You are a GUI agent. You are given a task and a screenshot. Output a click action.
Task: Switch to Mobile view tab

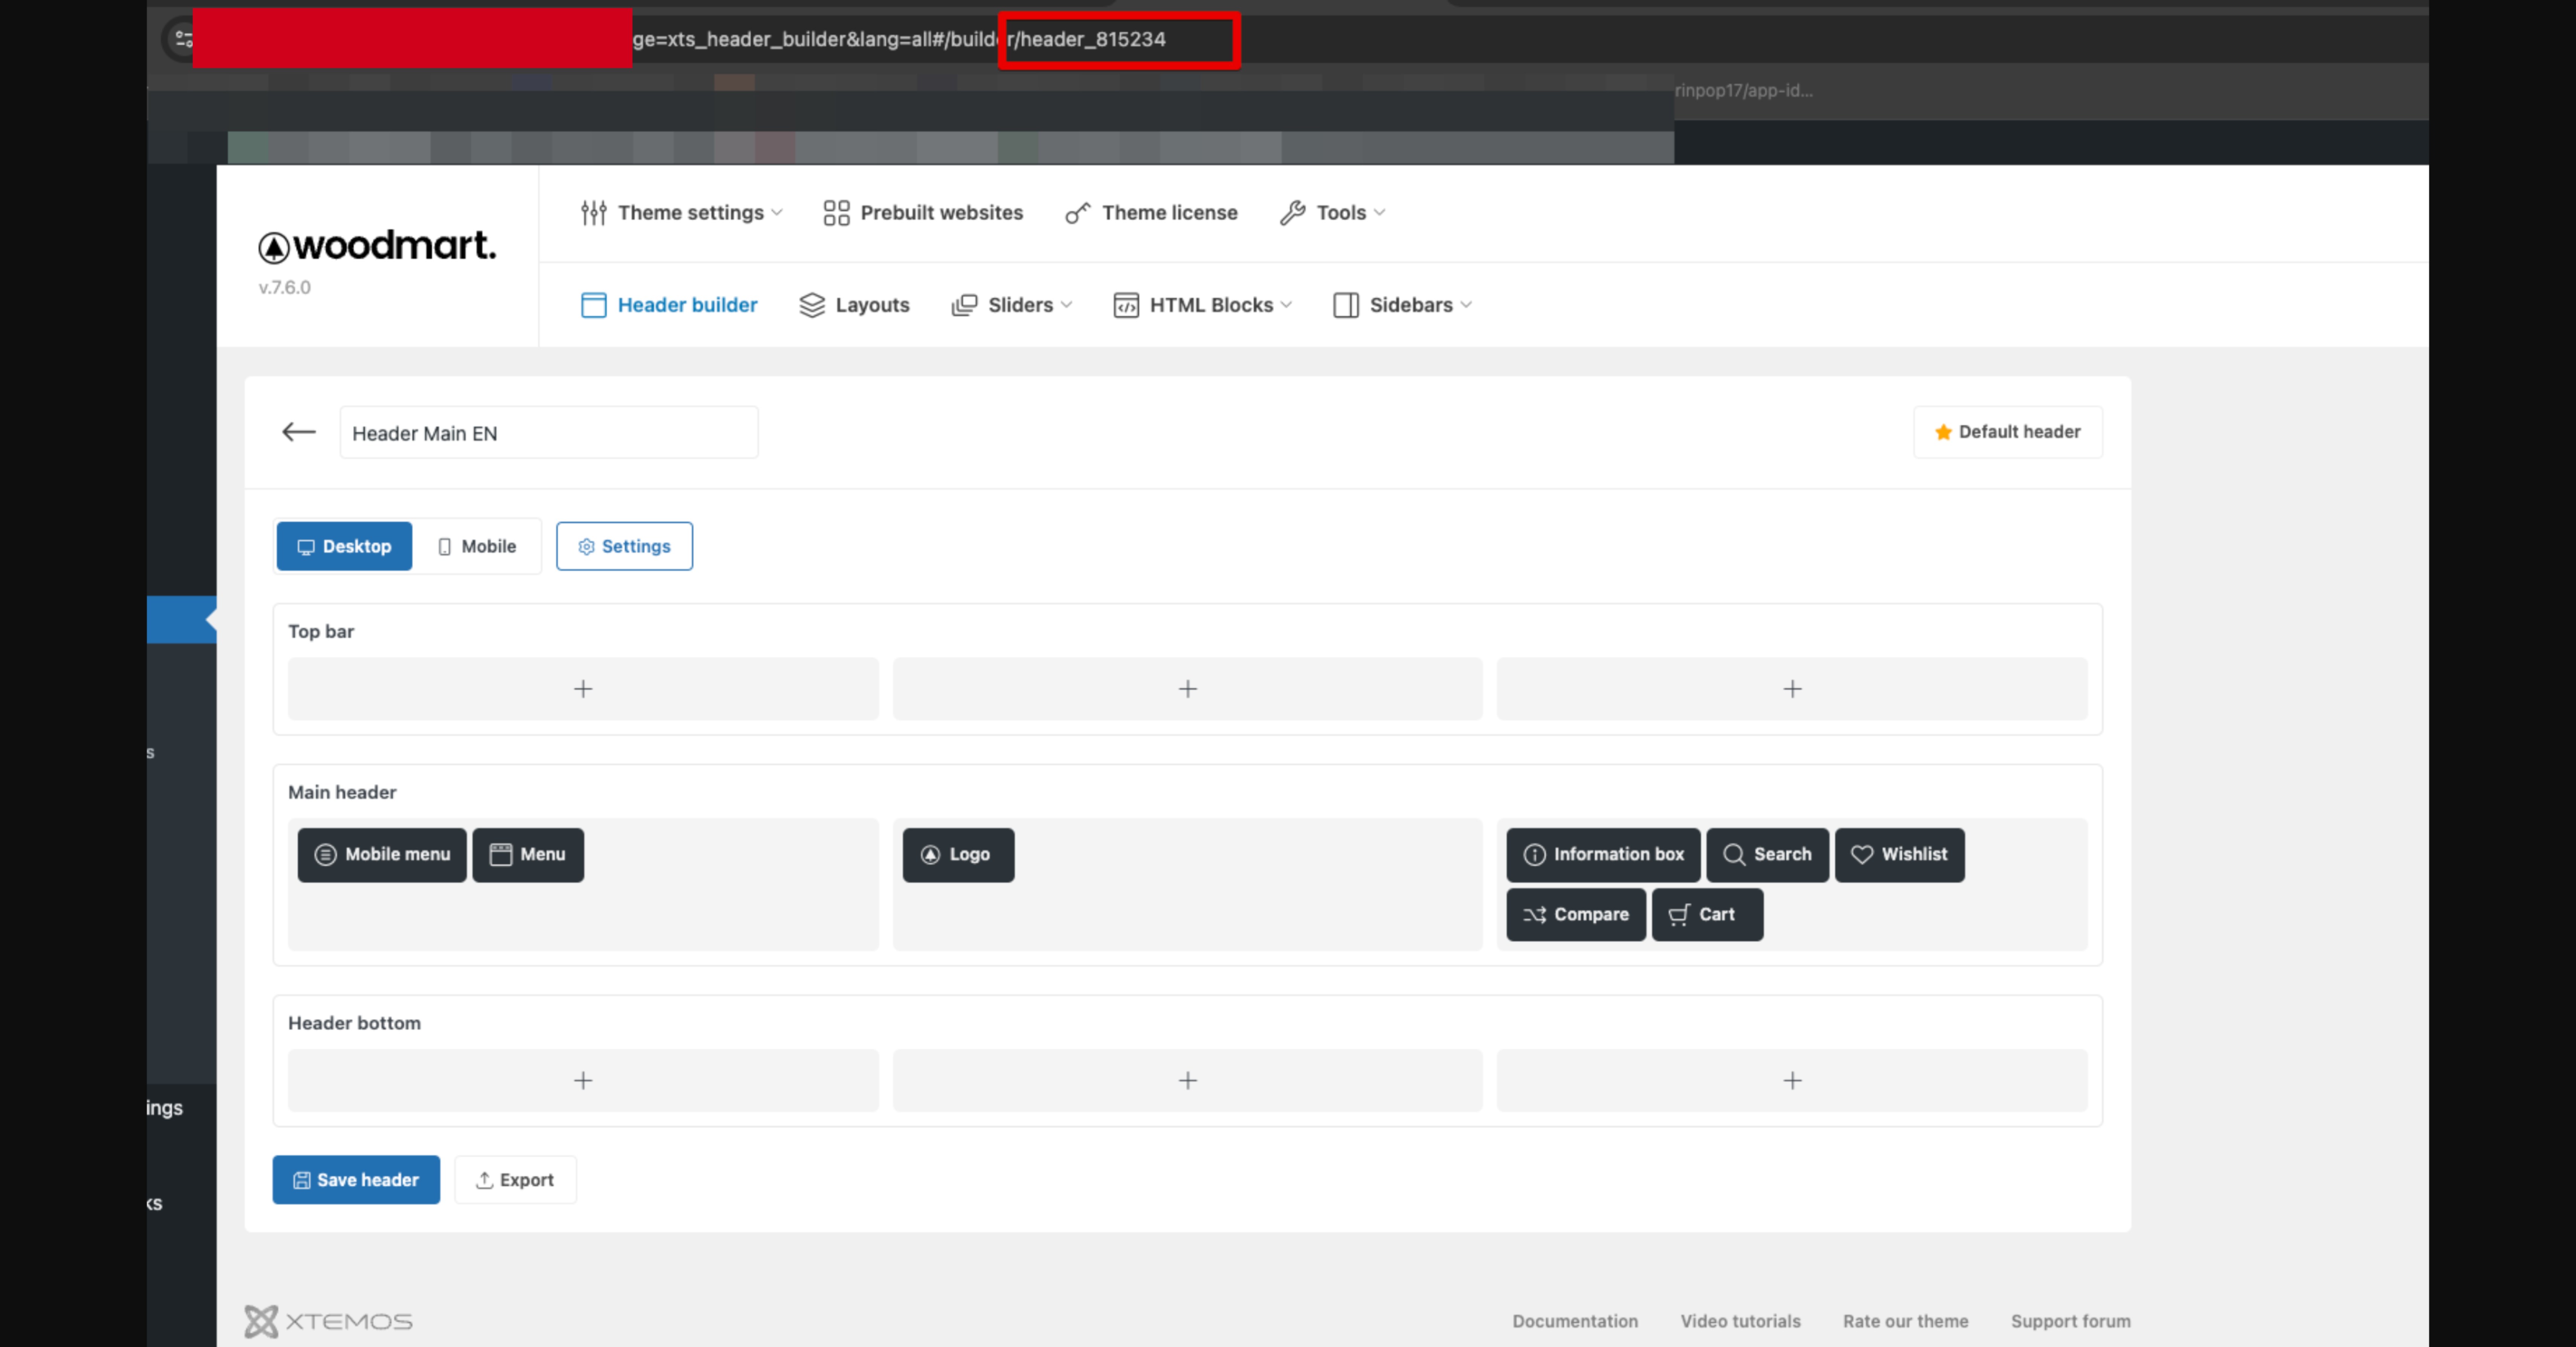(477, 547)
